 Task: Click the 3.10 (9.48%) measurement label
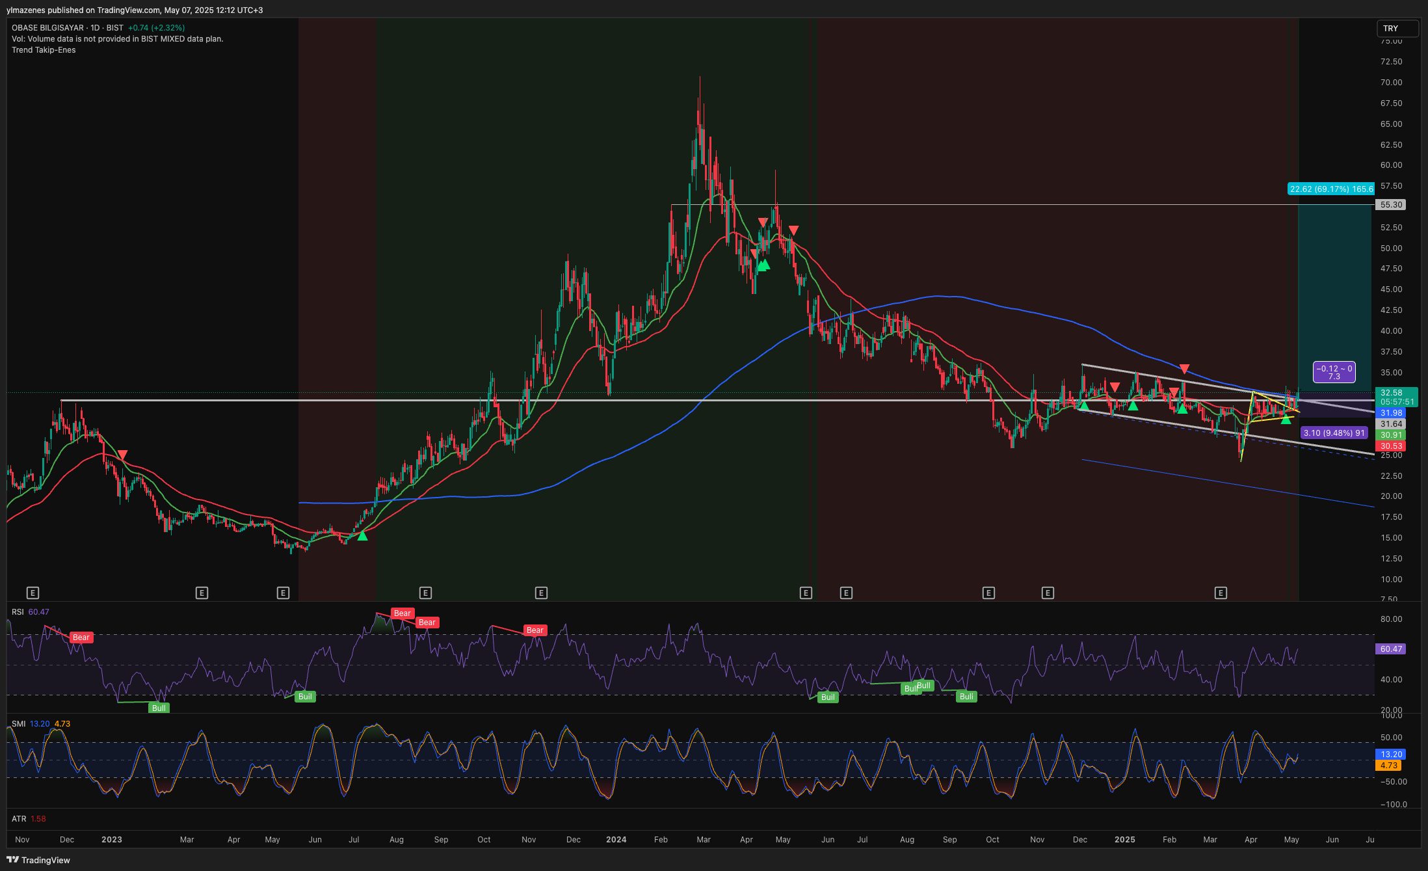1334,433
